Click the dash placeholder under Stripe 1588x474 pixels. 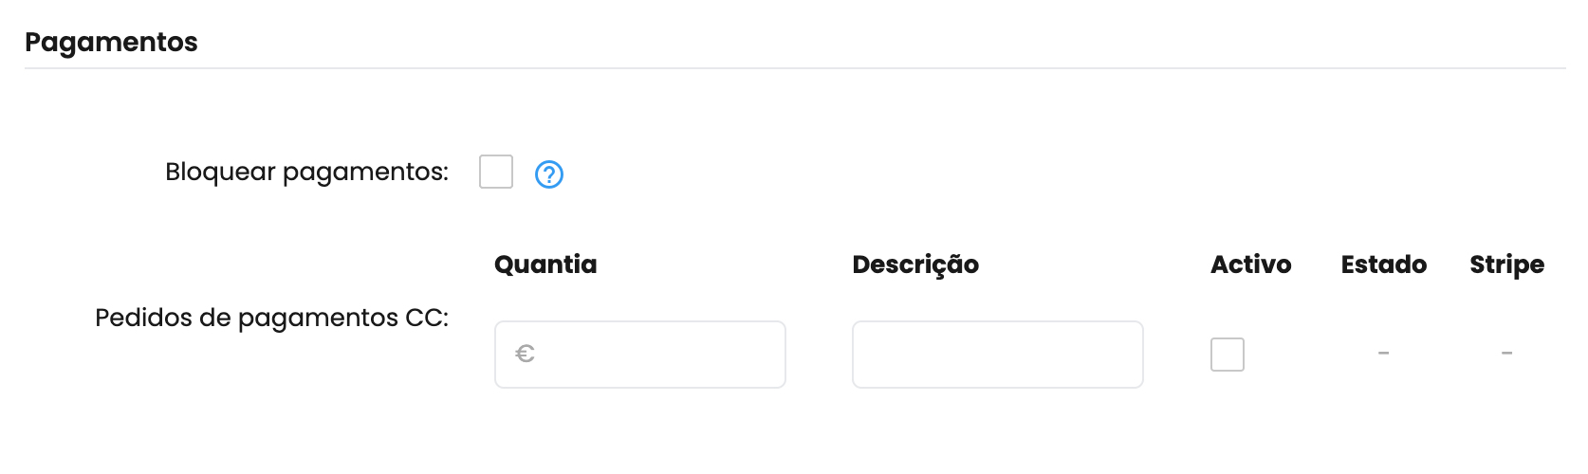pyautogui.click(x=1506, y=354)
